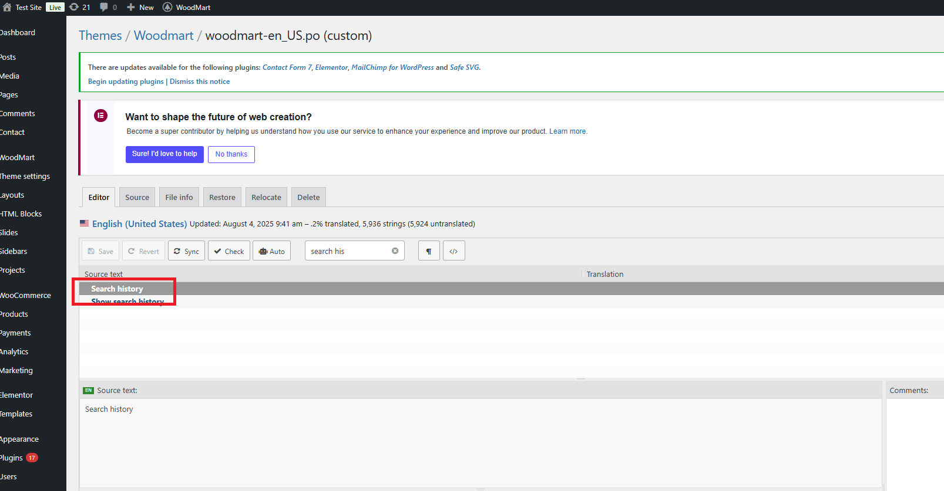Click the Source text column header
This screenshot has height=491, width=944.
click(103, 274)
